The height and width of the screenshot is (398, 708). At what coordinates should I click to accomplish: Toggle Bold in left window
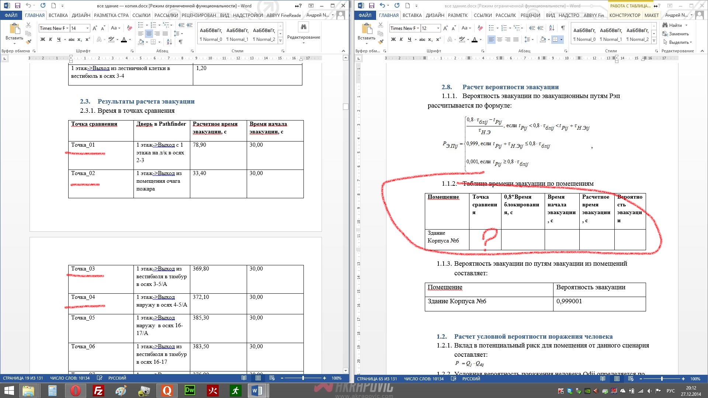[x=43, y=39]
